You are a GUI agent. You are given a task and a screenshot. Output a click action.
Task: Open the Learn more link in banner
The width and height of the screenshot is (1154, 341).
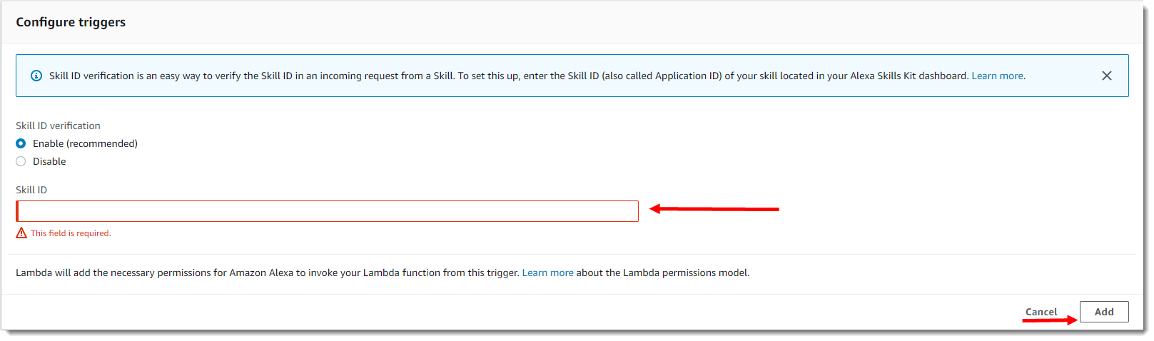click(x=998, y=76)
